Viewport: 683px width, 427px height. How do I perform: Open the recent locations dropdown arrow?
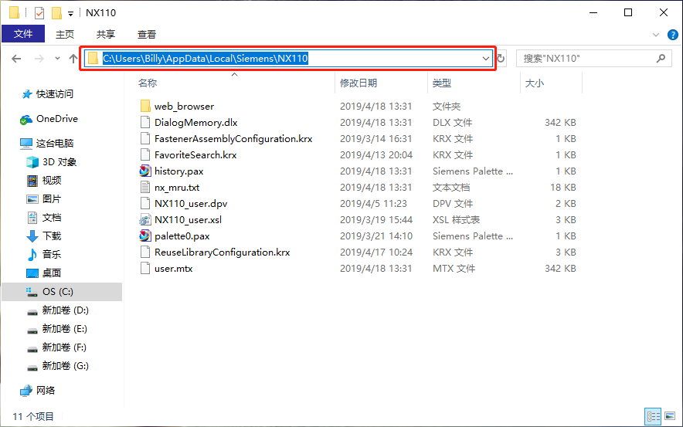57,59
